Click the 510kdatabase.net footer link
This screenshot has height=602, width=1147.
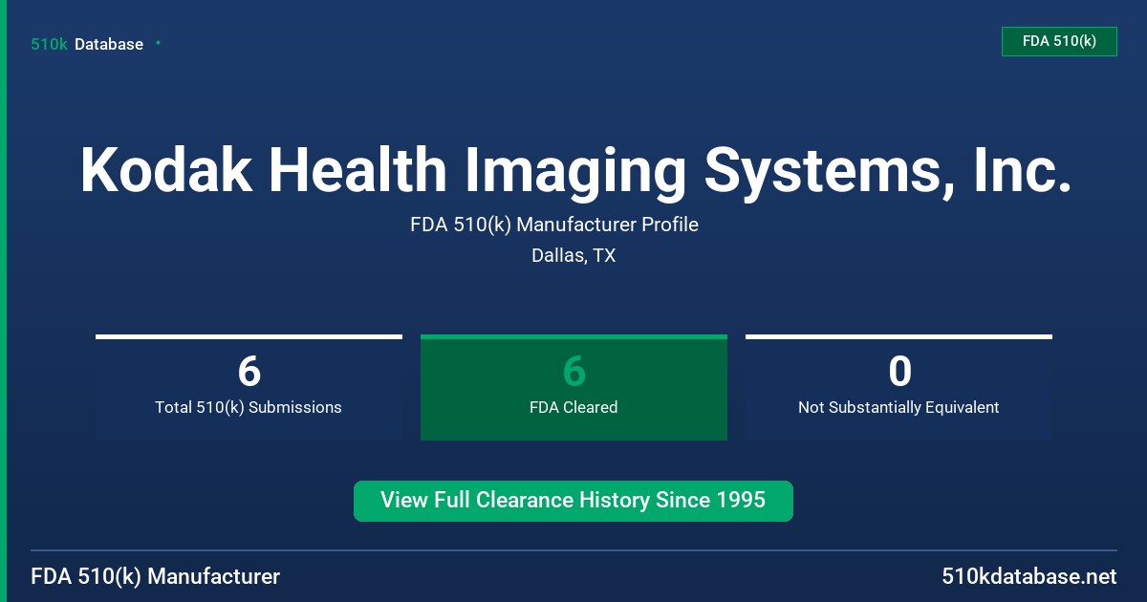pyautogui.click(x=1029, y=576)
